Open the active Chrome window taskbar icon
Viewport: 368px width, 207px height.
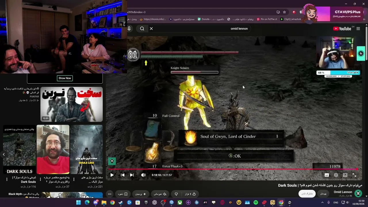pos(281,202)
